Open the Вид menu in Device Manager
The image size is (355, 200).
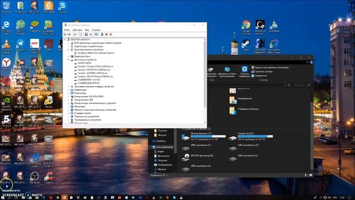tap(87, 30)
